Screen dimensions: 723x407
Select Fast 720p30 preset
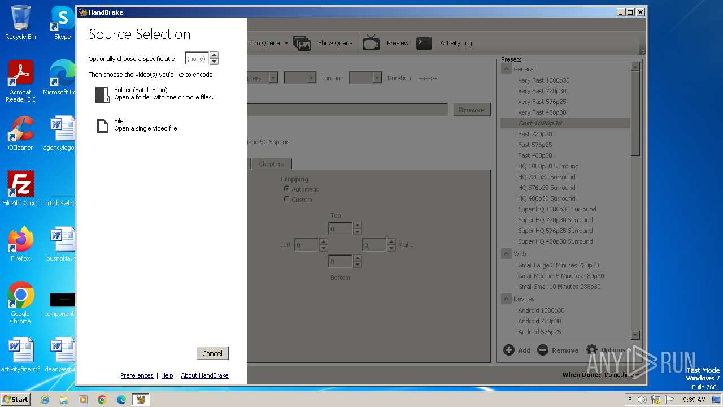coord(535,134)
